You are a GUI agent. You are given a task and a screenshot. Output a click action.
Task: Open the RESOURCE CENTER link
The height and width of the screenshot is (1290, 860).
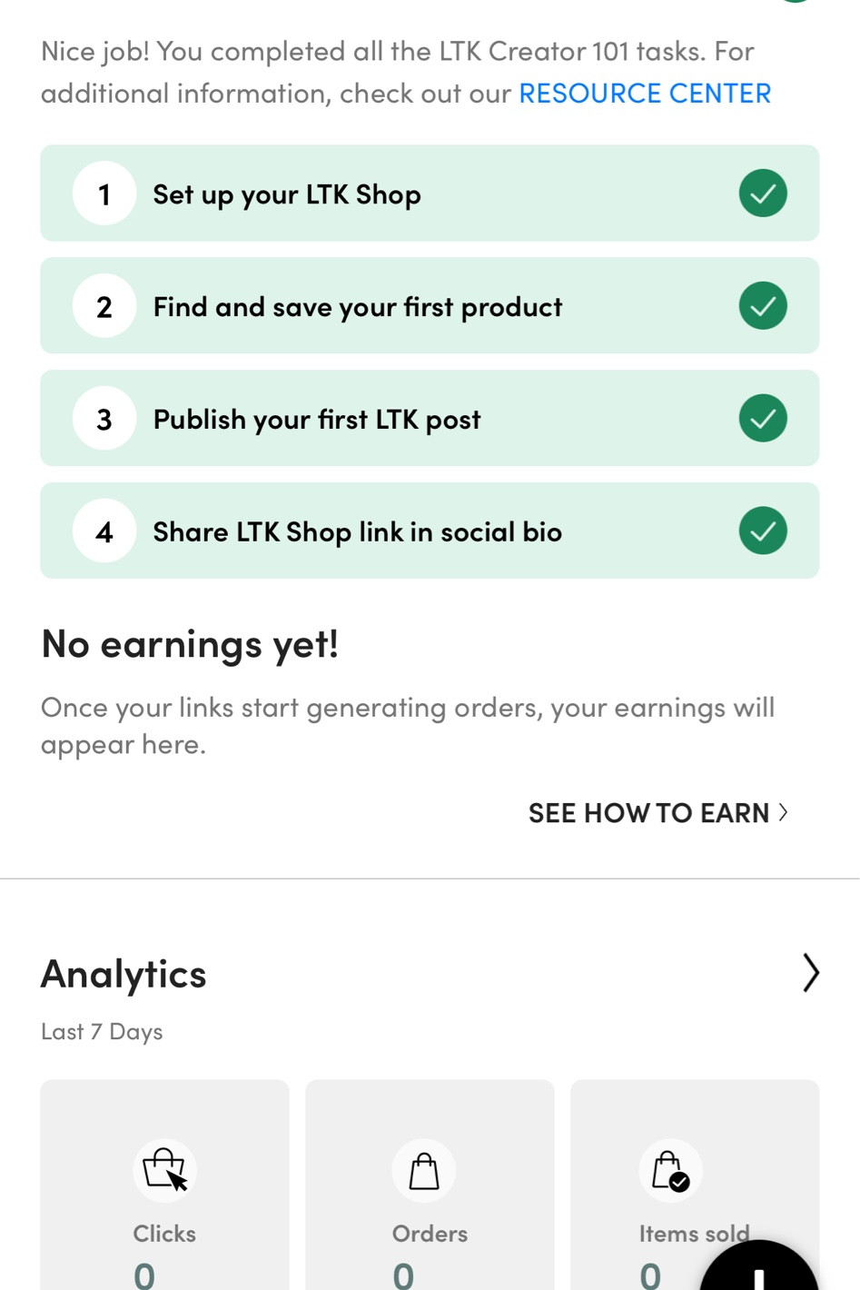[x=645, y=94]
